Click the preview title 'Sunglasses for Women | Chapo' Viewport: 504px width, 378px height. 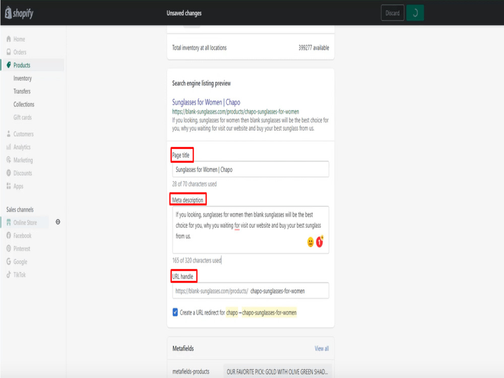click(x=206, y=102)
